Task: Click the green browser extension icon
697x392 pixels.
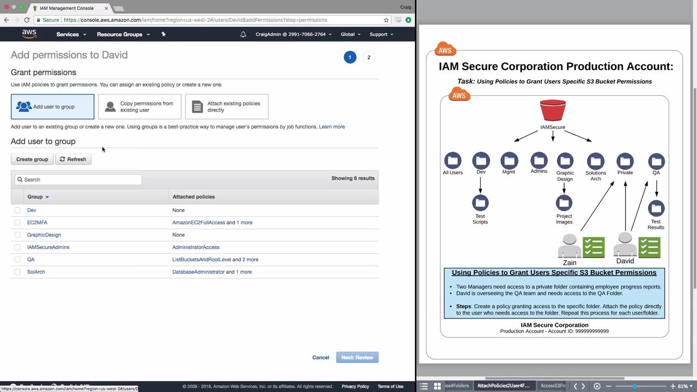Action: (x=408, y=20)
